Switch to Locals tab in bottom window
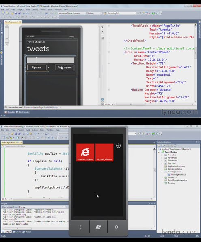Viewport: 201px width, 242px height. click(17, 232)
